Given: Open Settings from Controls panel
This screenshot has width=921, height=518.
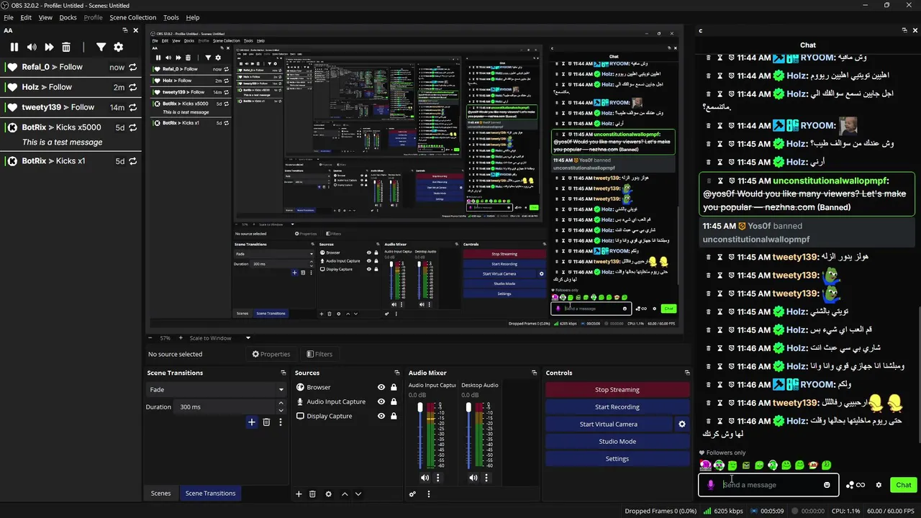Looking at the screenshot, I should point(617,459).
